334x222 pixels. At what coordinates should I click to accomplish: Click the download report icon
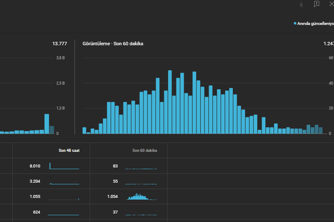301,4
